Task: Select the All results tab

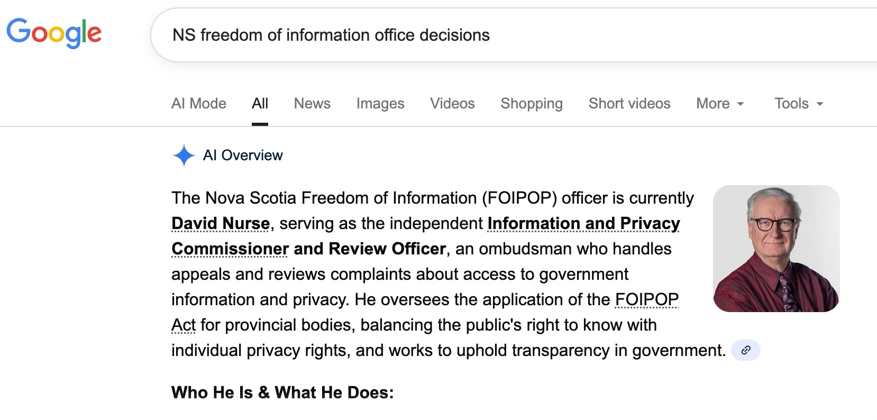Action: [x=260, y=104]
